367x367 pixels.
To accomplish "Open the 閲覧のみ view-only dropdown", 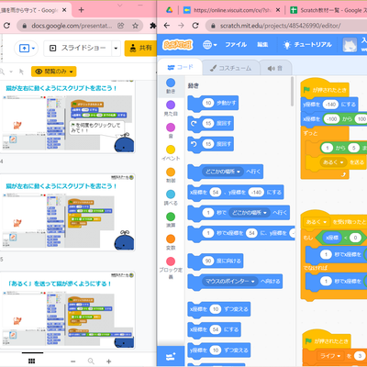I will click(54, 72).
